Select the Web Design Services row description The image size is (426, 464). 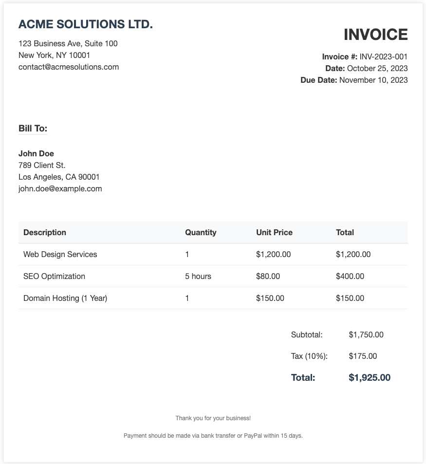[60, 255]
